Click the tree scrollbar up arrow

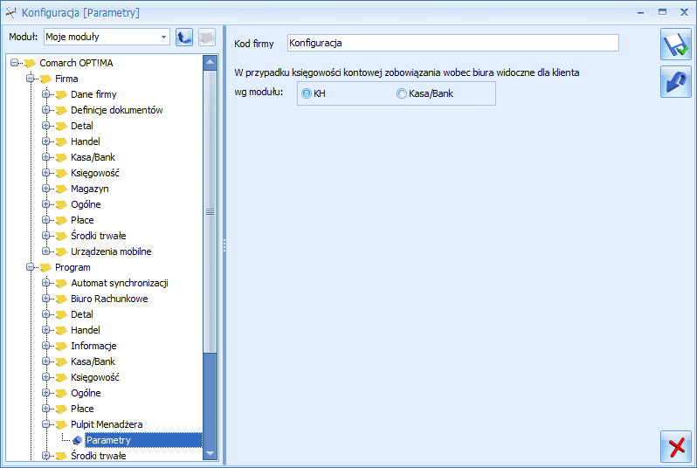pos(210,62)
